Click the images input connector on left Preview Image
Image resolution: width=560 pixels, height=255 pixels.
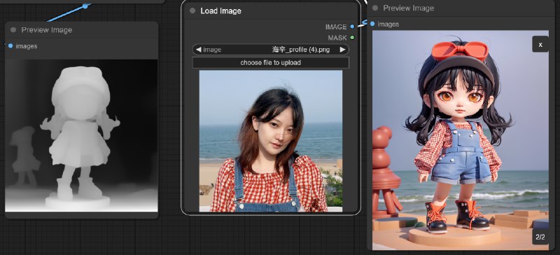pyautogui.click(x=10, y=46)
